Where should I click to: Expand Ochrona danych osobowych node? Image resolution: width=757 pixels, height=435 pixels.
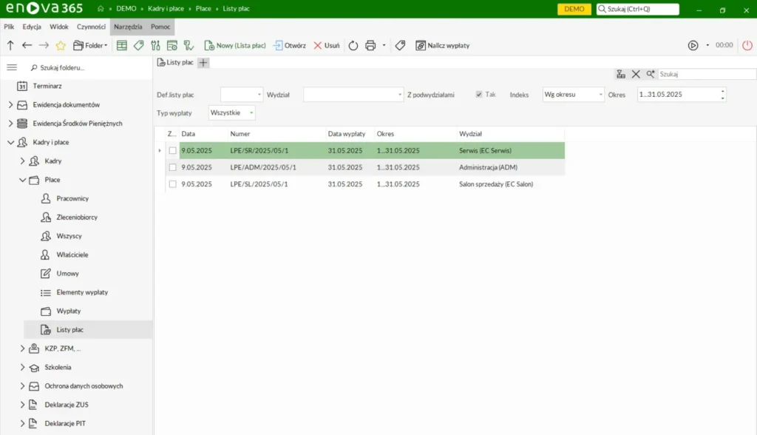(22, 386)
